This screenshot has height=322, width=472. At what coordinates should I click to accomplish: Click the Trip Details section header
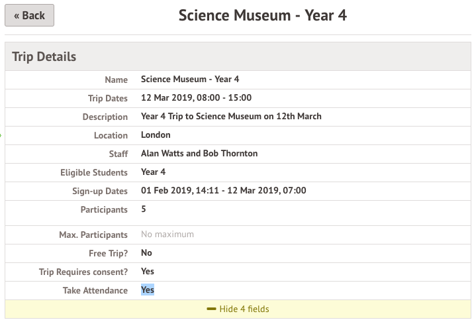44,57
